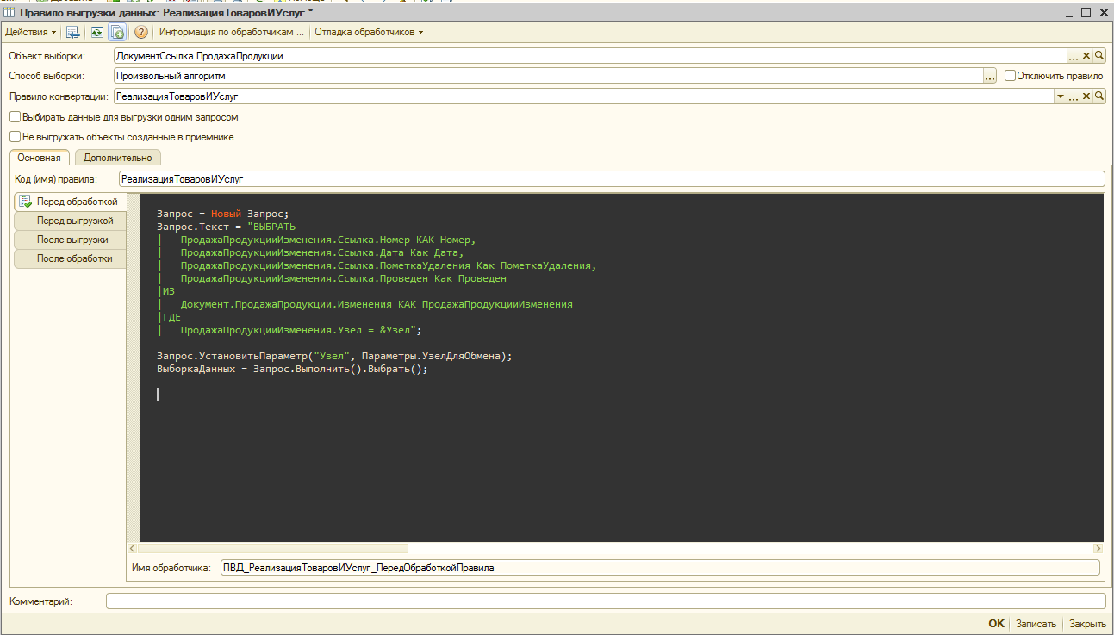Click the scroll-left arrow below the editor
The height and width of the screenshot is (635, 1114).
[133, 548]
